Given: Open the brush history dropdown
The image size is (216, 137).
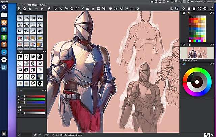Looking at the screenshot, I should point(177,9).
